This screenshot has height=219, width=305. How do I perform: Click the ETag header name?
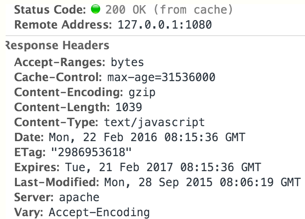click(30, 152)
